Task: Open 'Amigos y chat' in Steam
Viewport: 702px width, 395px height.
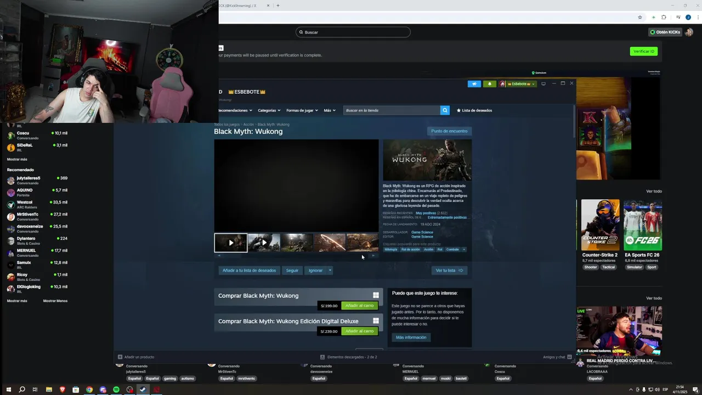Action: pos(557,357)
